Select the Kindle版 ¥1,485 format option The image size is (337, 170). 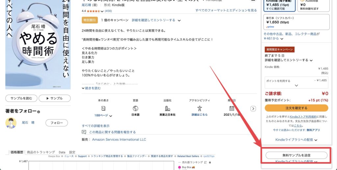pyautogui.click(x=279, y=5)
